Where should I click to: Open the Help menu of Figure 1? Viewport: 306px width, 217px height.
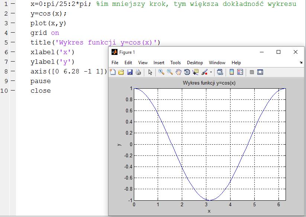(x=236, y=63)
